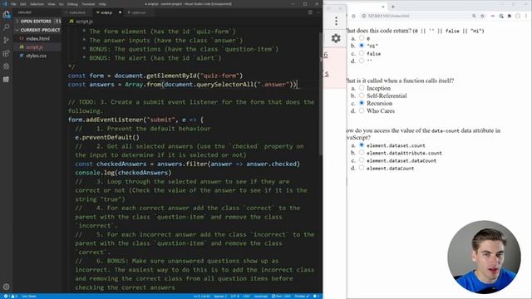This screenshot has height=299, width=532.
Task: Collapse the CURRENT-PROJECT folder section
Action: tap(37, 30)
